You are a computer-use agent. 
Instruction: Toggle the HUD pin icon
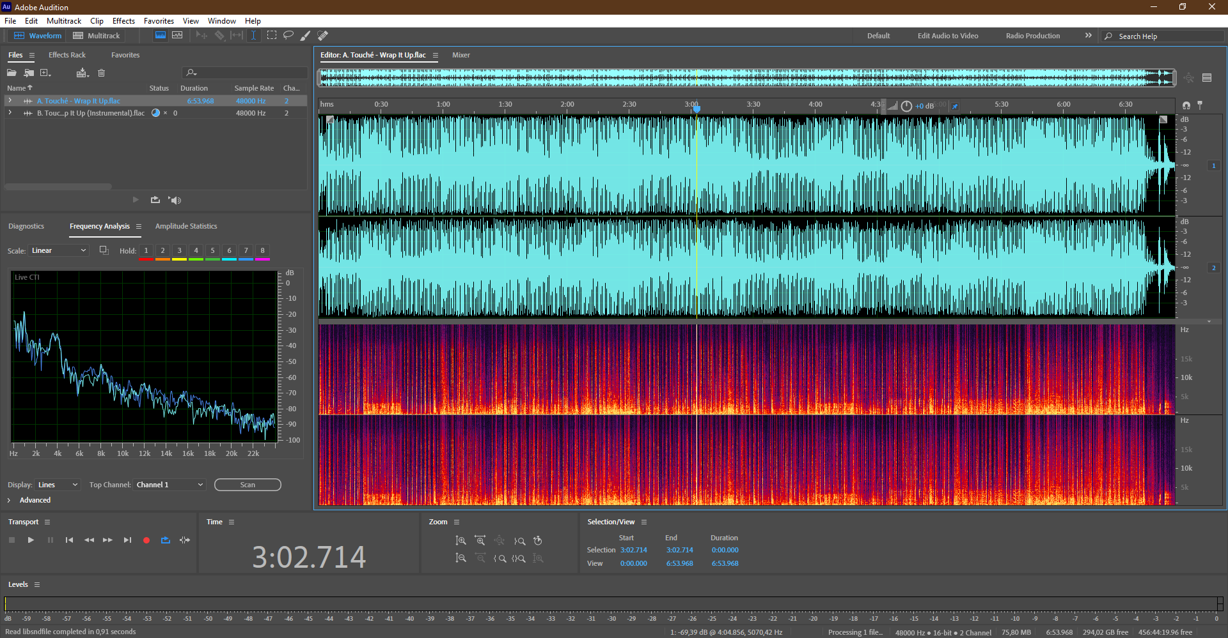tap(954, 107)
